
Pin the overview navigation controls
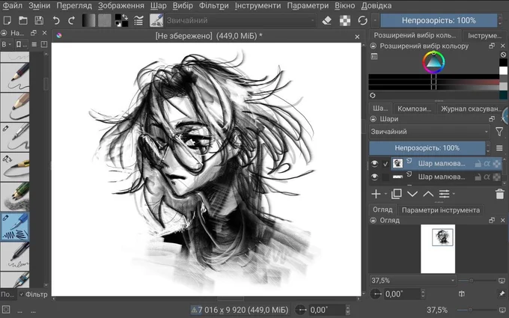click(x=502, y=294)
